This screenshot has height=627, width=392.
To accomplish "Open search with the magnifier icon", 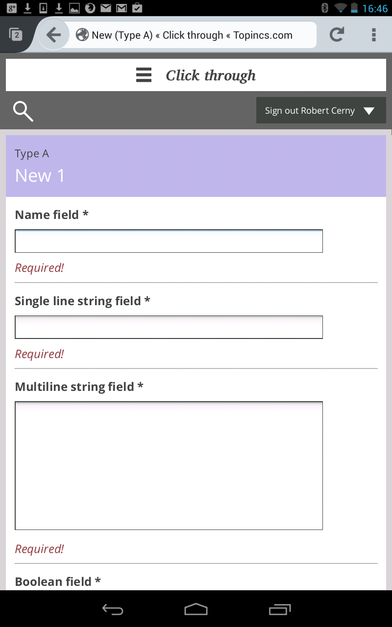I will click(x=23, y=111).
